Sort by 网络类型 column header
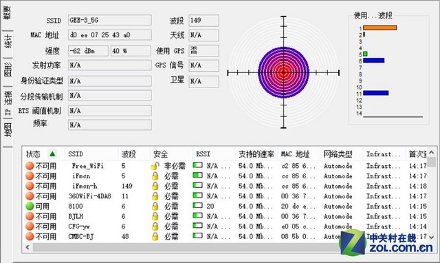 point(338,154)
